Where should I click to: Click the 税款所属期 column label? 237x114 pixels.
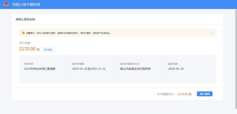[x=78, y=64]
